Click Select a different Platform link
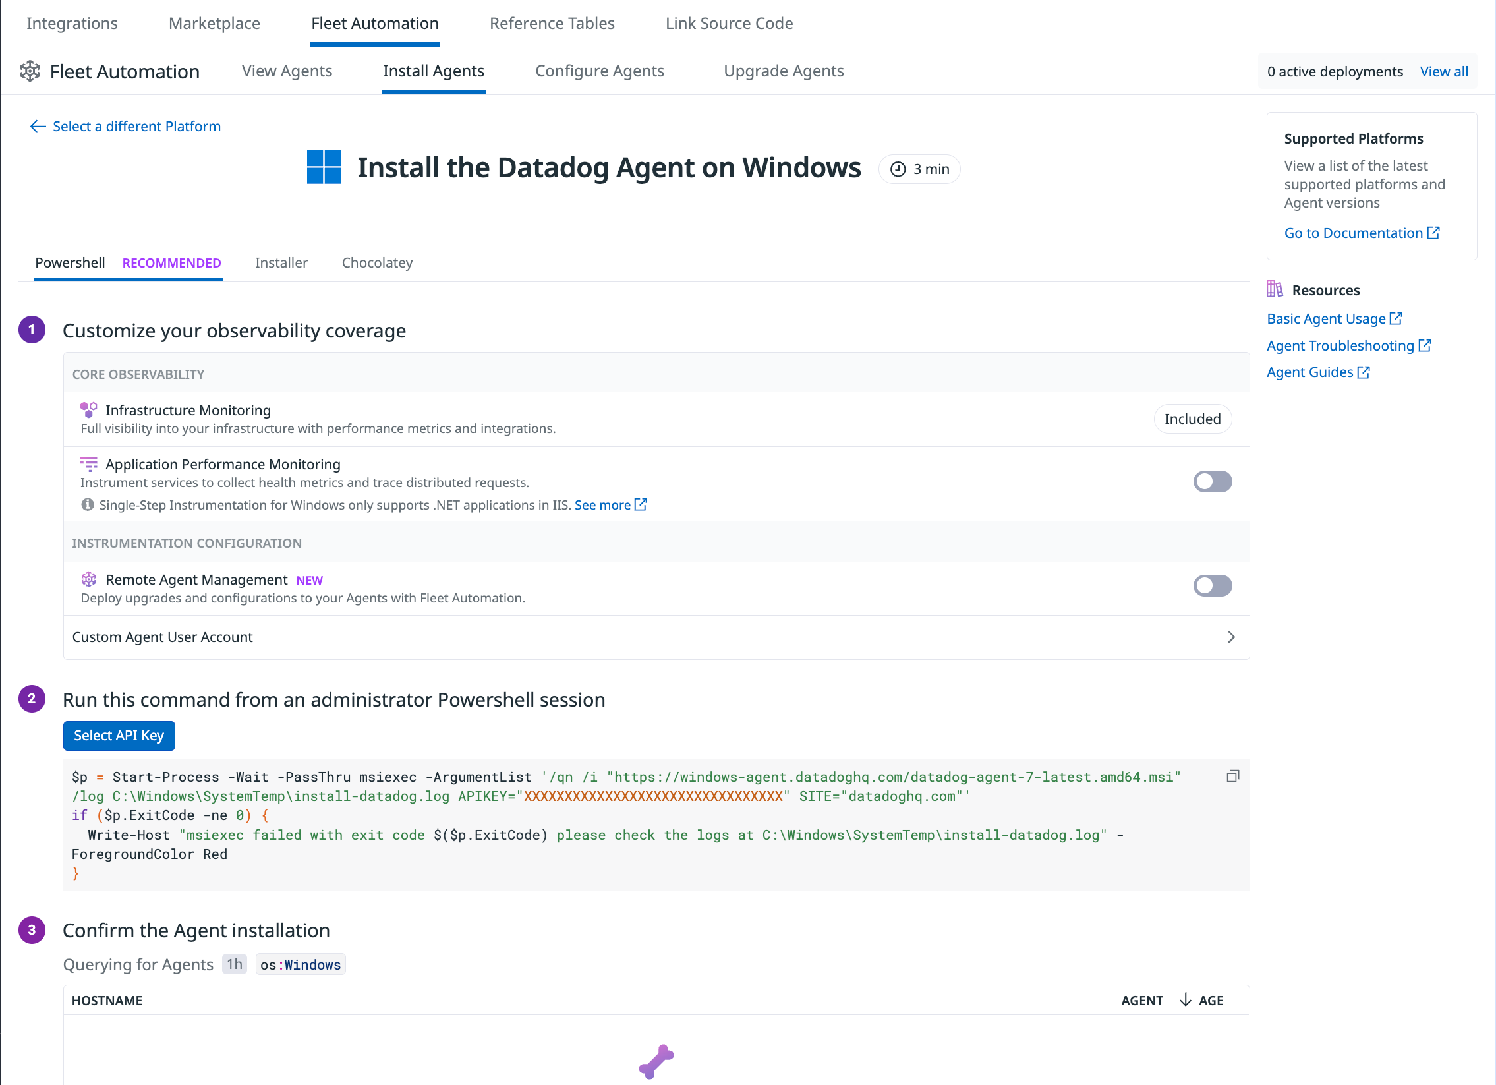This screenshot has height=1085, width=1496. pos(136,126)
